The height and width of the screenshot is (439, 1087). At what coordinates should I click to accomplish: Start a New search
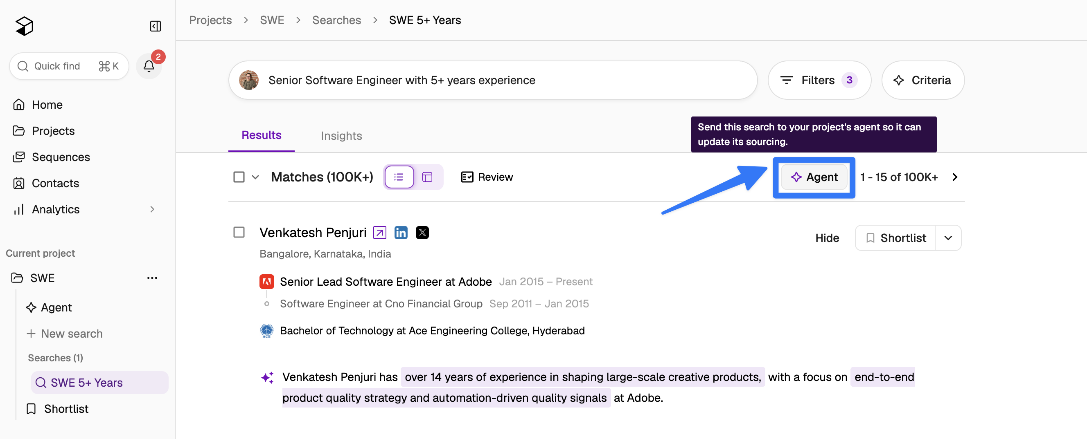pos(65,333)
